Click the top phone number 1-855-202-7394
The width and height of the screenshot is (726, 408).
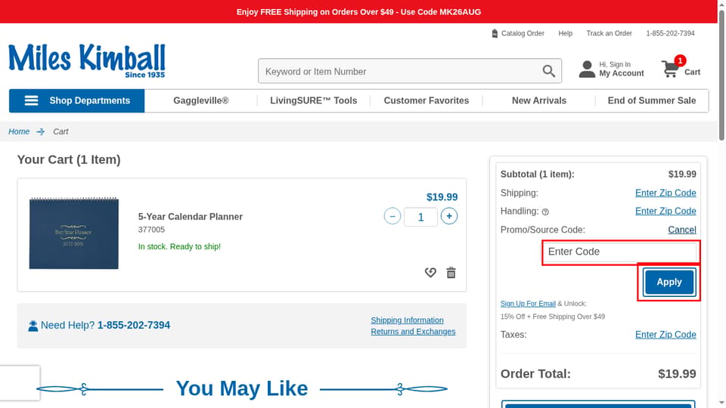[x=670, y=33]
